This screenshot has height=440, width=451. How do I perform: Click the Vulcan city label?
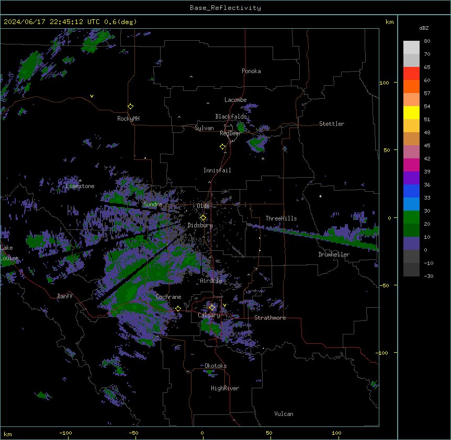click(284, 414)
